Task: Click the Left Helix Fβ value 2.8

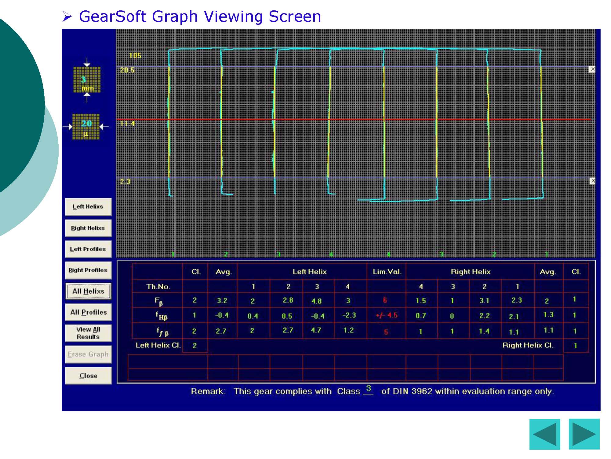Action: point(288,300)
